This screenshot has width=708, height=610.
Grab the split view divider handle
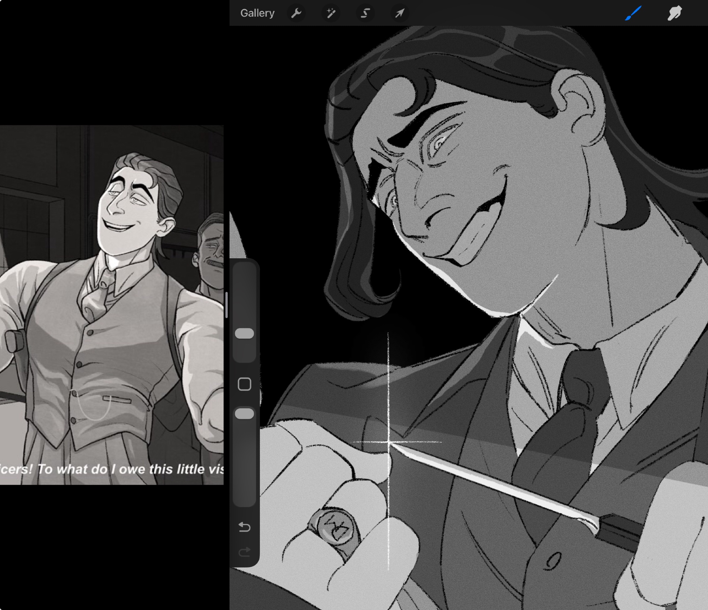point(226,305)
